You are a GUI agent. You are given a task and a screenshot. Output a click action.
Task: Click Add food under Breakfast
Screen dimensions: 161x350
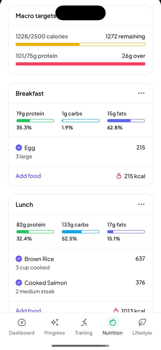(x=28, y=176)
